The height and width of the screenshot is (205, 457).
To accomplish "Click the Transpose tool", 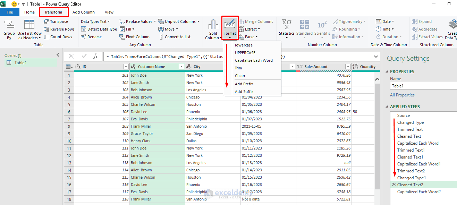I will [56, 22].
